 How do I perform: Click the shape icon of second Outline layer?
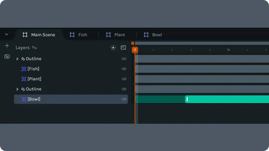(x=23, y=89)
